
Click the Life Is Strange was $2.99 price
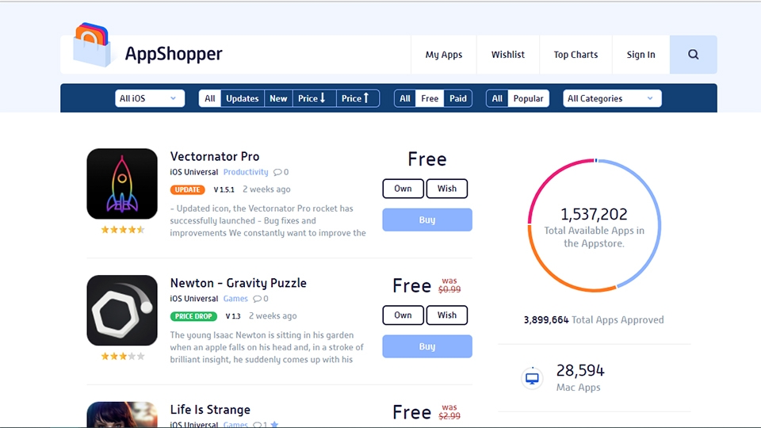click(x=449, y=412)
